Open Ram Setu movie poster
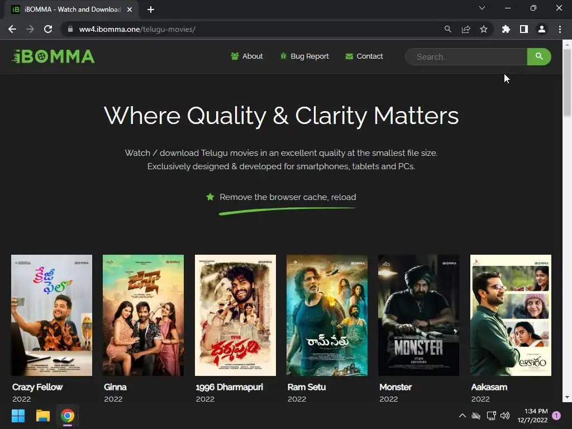Image resolution: width=572 pixels, height=429 pixels. pyautogui.click(x=327, y=315)
